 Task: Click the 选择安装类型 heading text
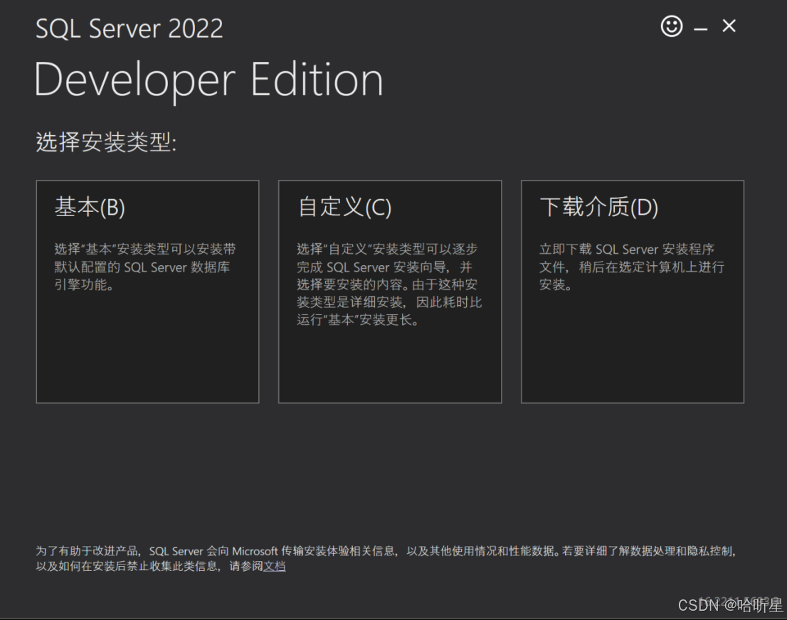[106, 142]
